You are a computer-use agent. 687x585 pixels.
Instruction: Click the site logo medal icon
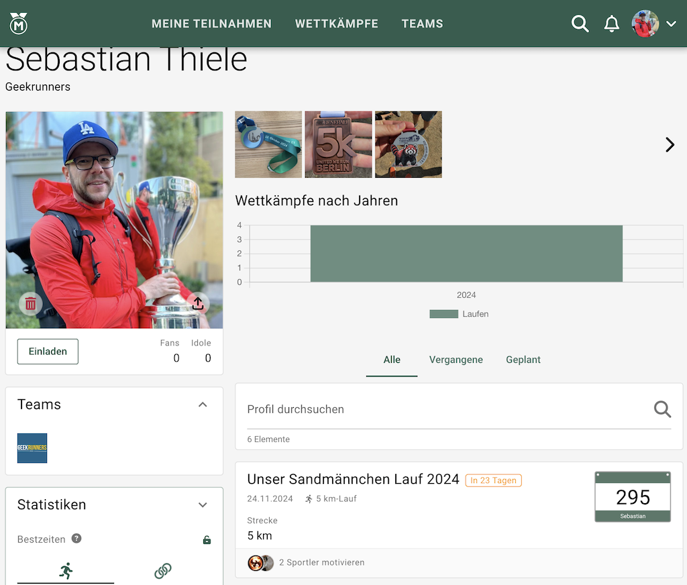[x=19, y=23]
